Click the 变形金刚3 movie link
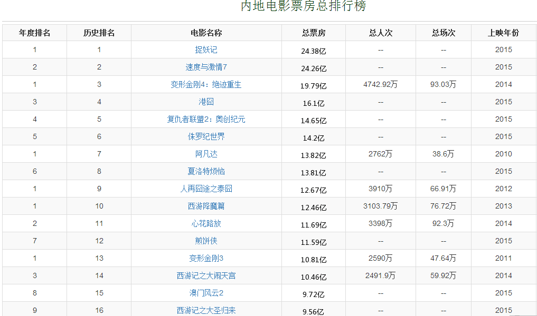 point(206,259)
